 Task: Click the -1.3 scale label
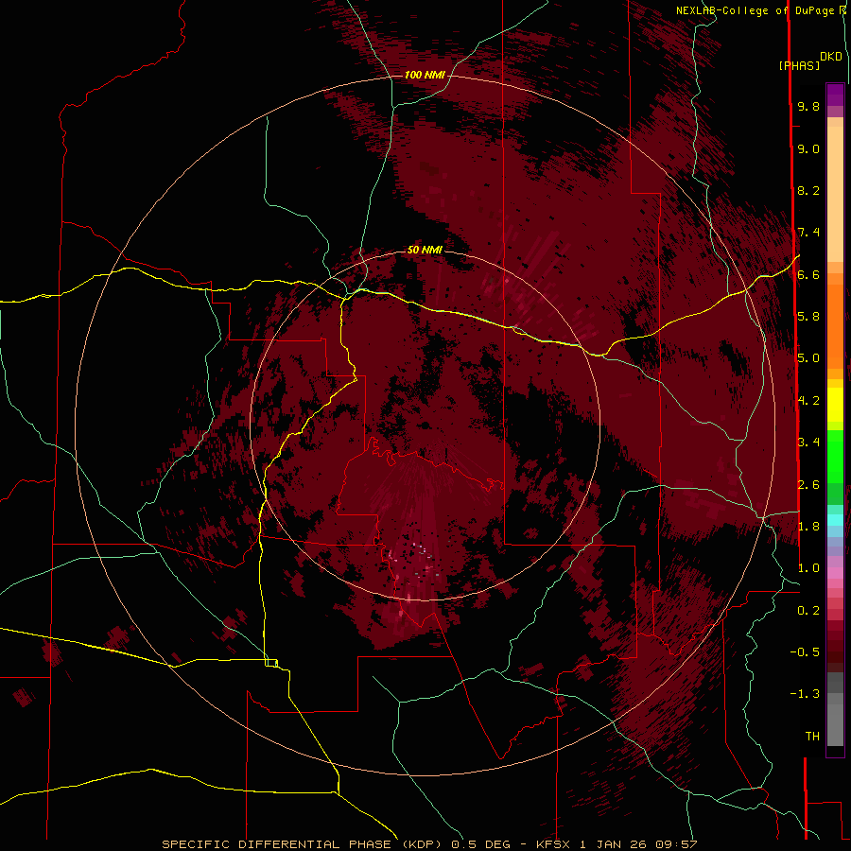(805, 694)
